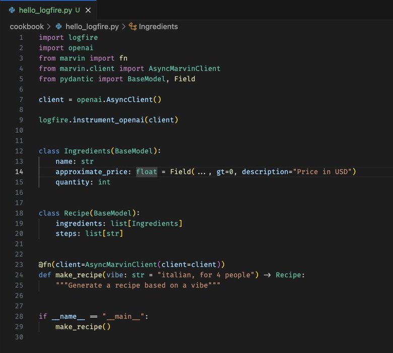Click the U untracked badge on the tab
The image size is (393, 353).
77,10
